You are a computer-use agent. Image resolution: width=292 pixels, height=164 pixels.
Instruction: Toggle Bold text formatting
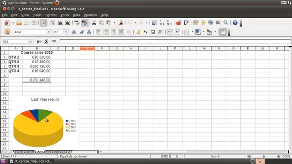tap(74, 32)
